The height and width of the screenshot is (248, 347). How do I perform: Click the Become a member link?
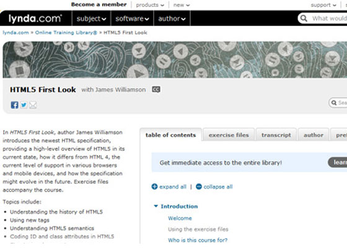(x=99, y=4)
